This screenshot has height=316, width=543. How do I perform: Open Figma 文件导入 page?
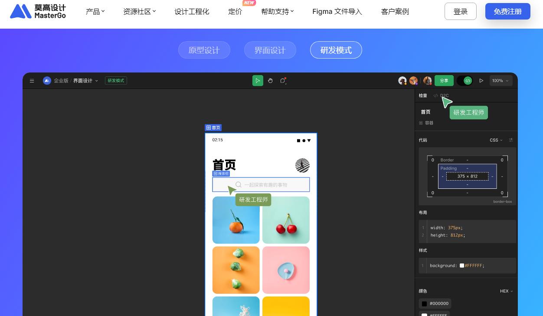point(337,11)
